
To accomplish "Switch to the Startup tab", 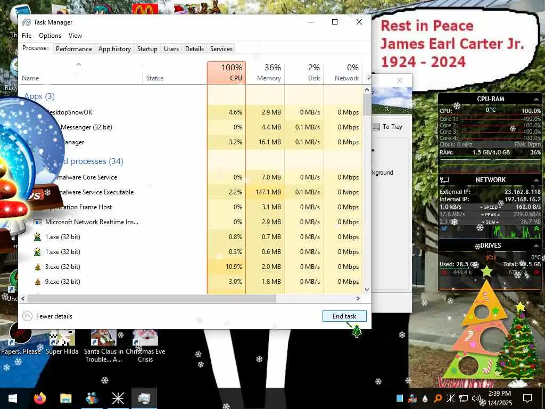I will click(x=147, y=48).
